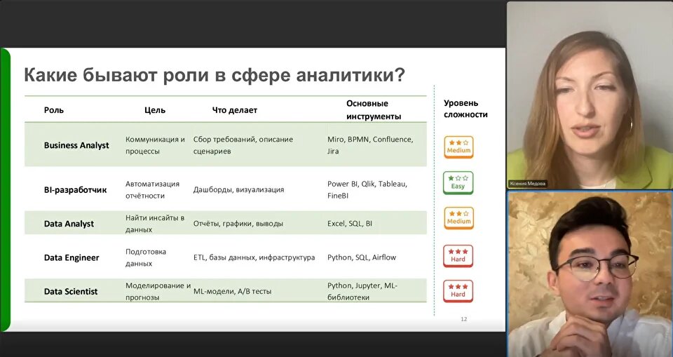The width and height of the screenshot is (673, 357).
Task: Click the 'Моделирование и прогнозы' cell
Action: pyautogui.click(x=158, y=291)
